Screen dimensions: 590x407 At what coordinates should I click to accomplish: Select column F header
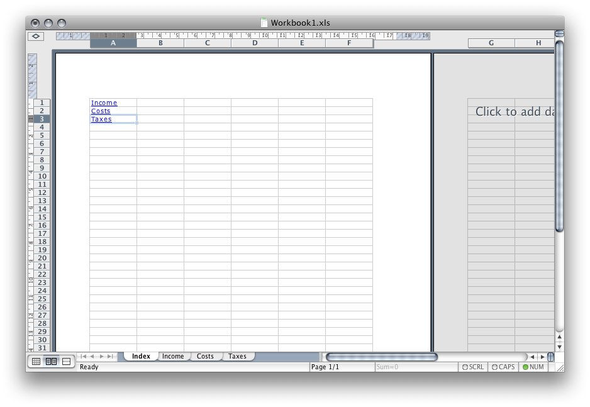pos(349,43)
